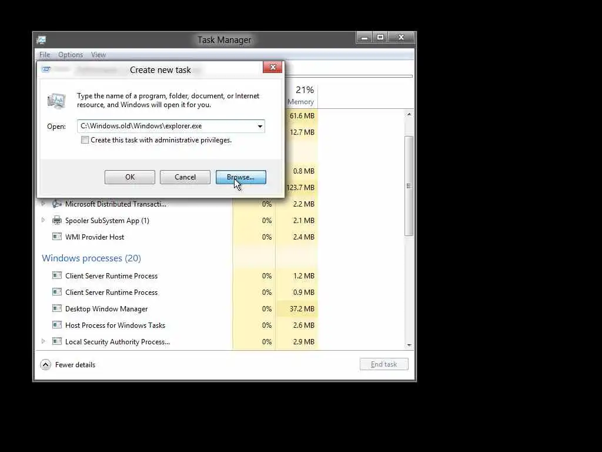The width and height of the screenshot is (602, 452).
Task: Click the Task Manager title bar icon
Action: pyautogui.click(x=42, y=39)
